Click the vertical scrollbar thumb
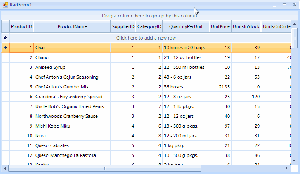Image resolution: width=300 pixels, height=174 pixels. [294, 38]
